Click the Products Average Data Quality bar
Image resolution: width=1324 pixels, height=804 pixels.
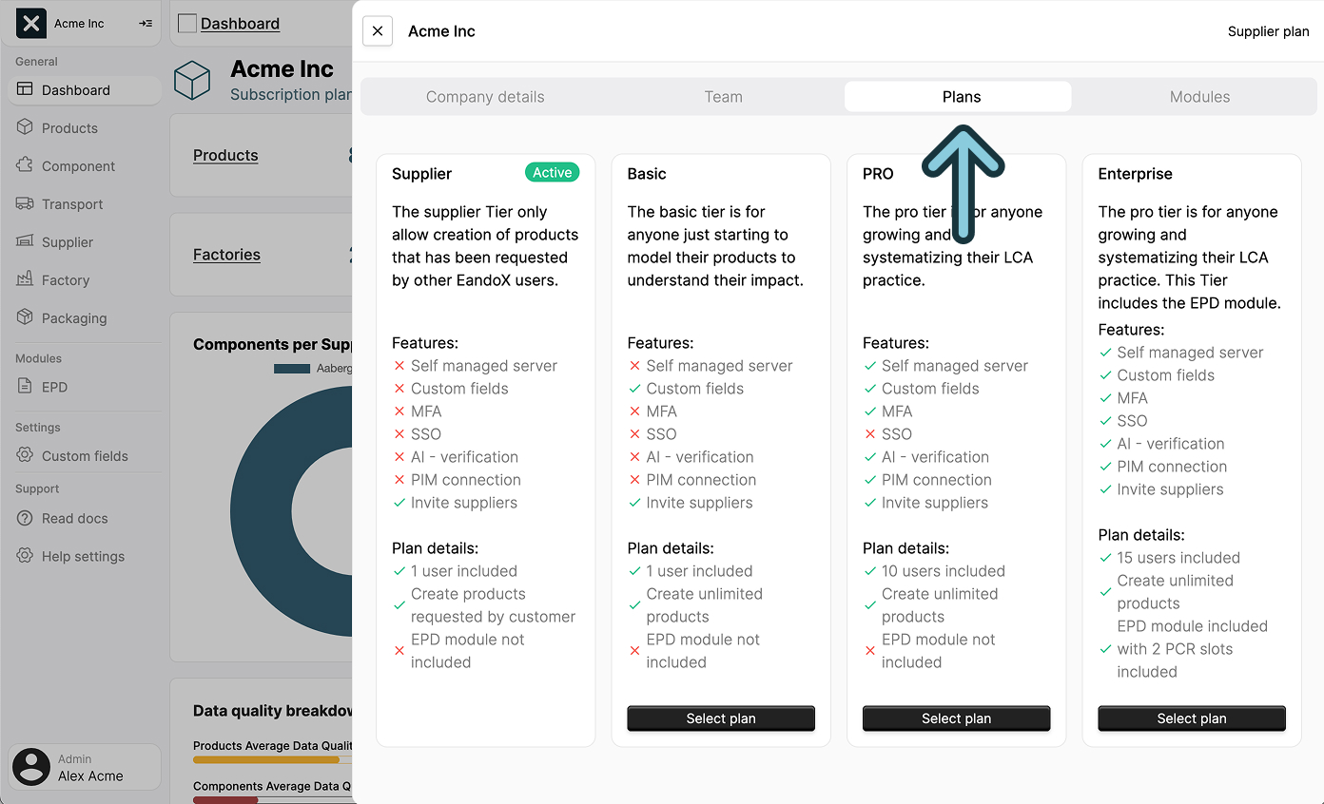(266, 759)
